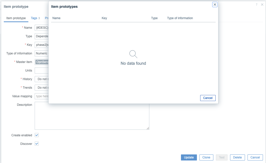Cancel the Item prototypes popup
Screen dimensions: 266x163
point(208,98)
